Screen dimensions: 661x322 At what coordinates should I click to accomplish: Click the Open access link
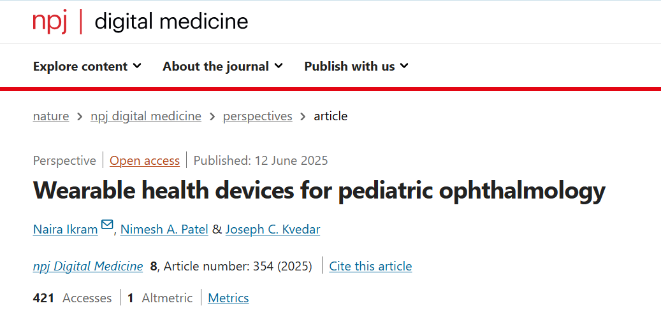[145, 161]
